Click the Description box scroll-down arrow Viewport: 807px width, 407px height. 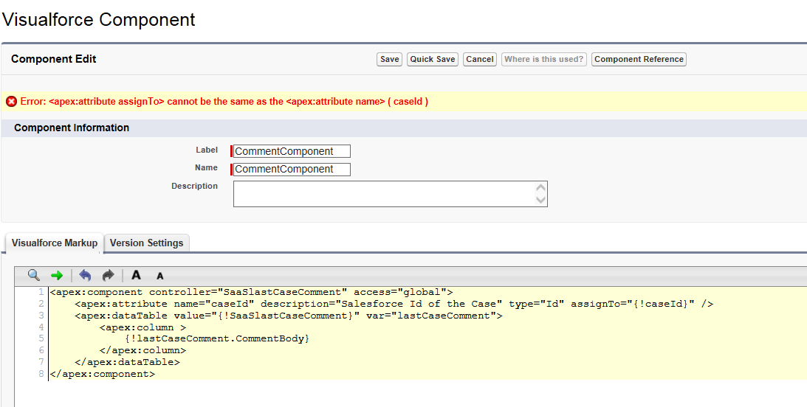coord(540,200)
